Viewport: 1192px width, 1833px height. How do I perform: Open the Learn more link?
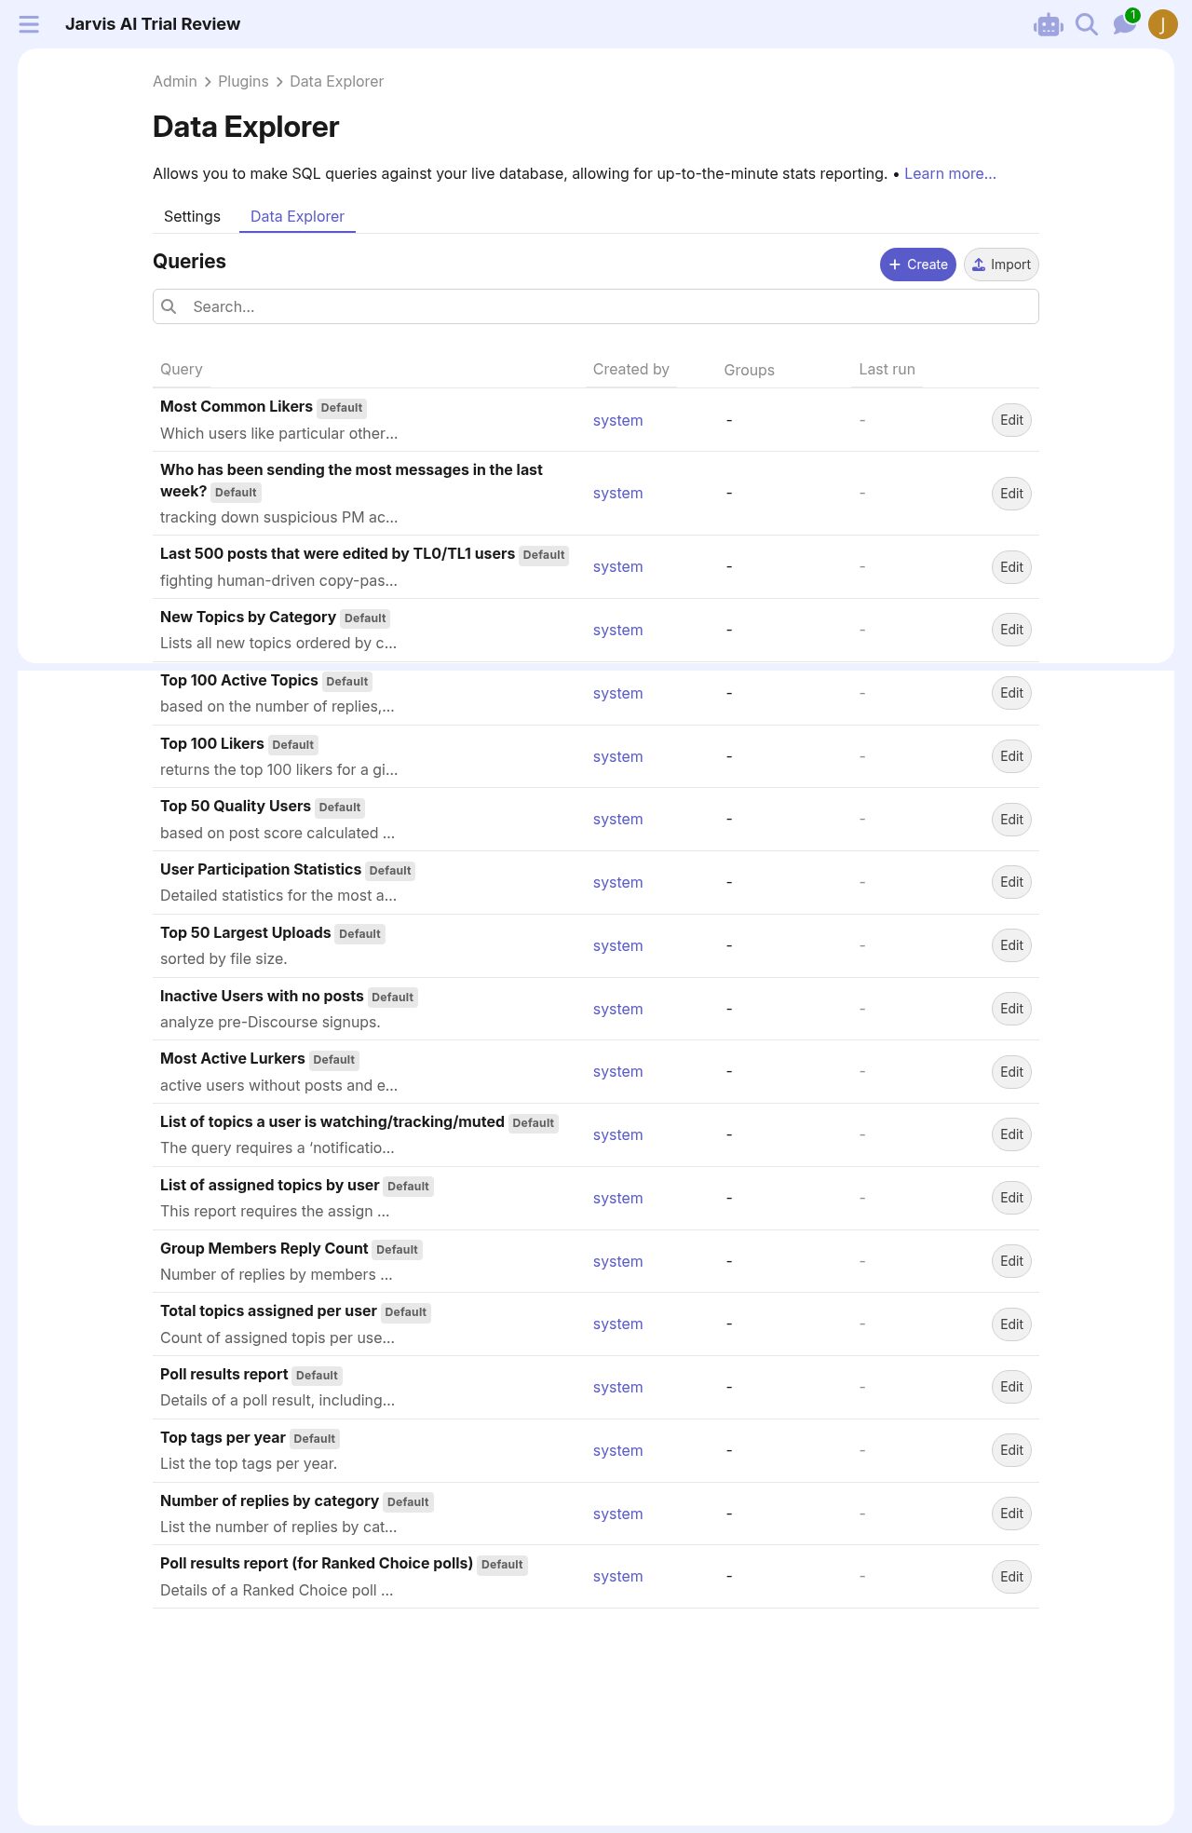[950, 173]
